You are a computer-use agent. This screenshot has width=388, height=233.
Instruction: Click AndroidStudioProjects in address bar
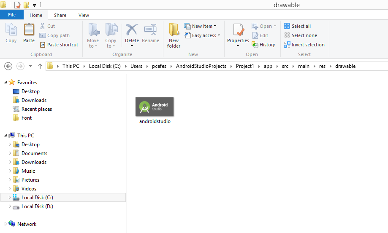(201, 66)
